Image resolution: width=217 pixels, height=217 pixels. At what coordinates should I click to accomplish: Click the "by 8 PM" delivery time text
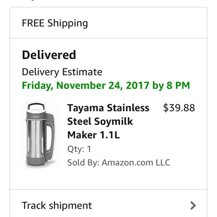(x=171, y=86)
